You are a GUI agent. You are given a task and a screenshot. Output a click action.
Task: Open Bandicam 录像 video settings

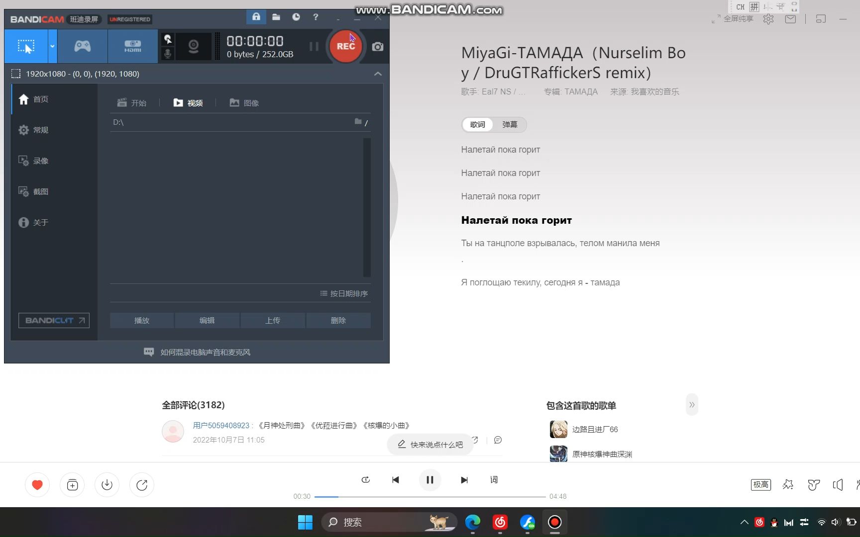pyautogui.click(x=54, y=161)
